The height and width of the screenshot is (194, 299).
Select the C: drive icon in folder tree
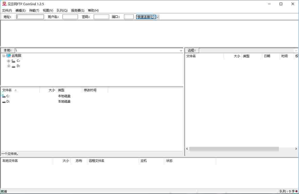tap(13, 61)
